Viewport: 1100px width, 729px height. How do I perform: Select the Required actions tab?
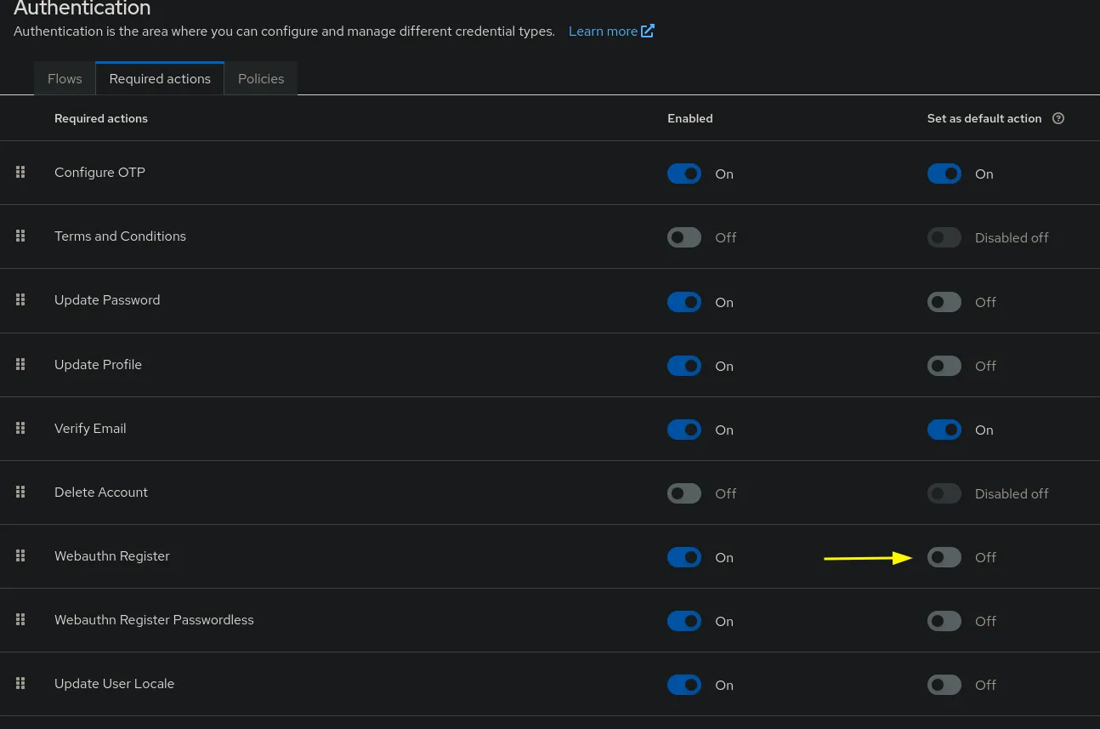click(x=160, y=78)
